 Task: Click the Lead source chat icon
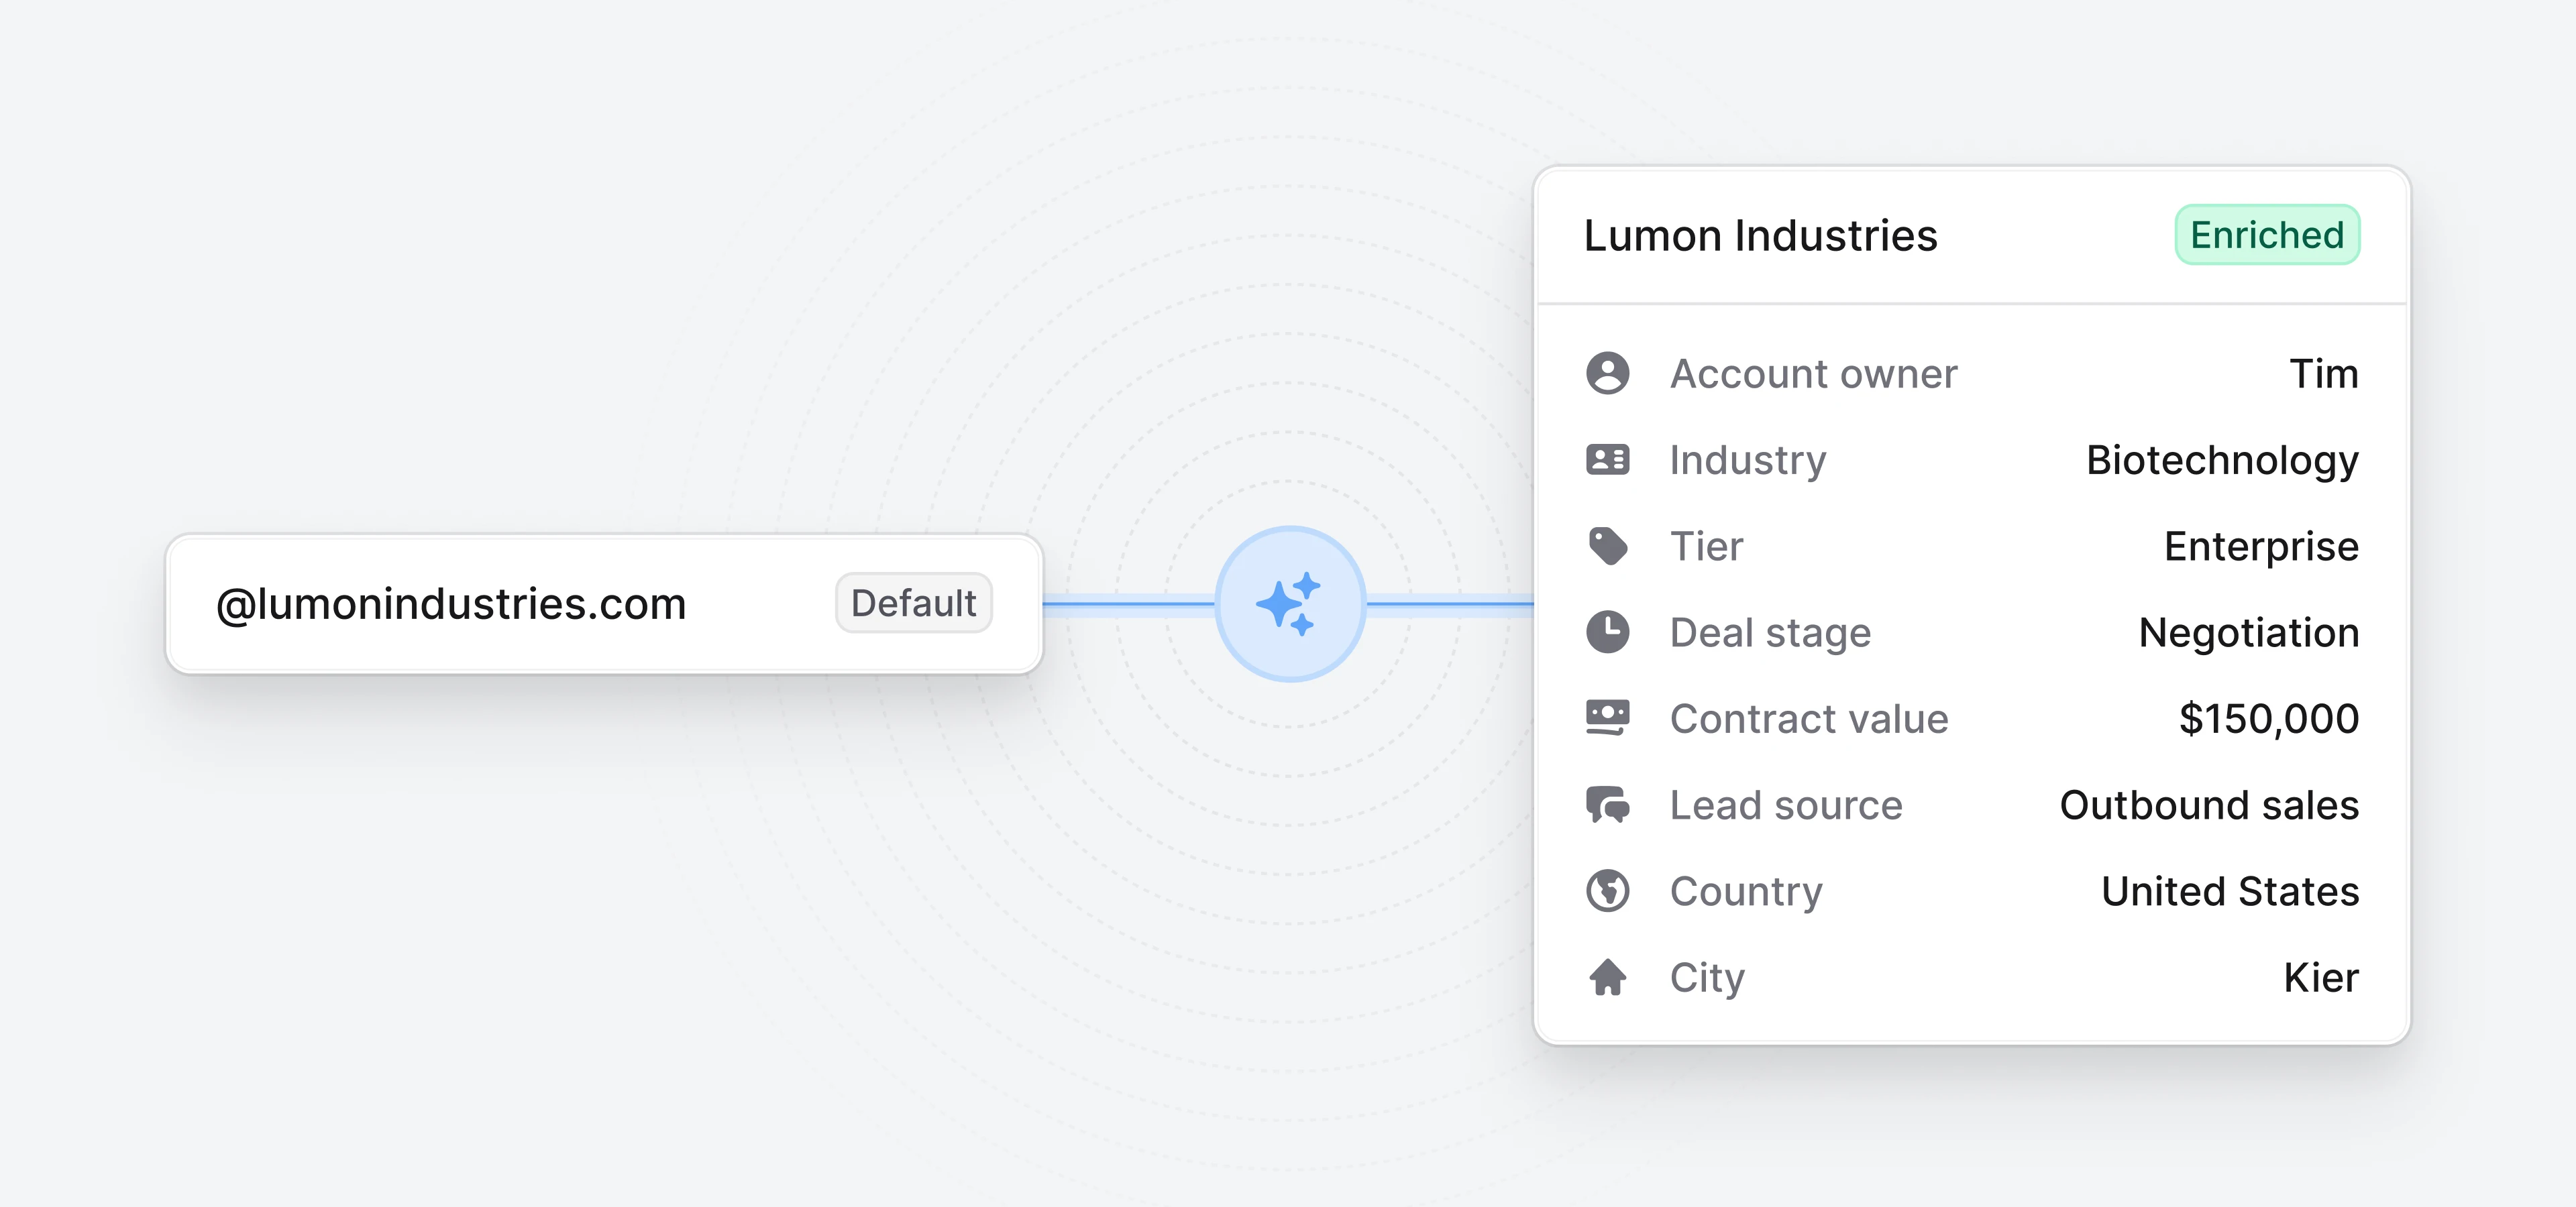click(x=1607, y=805)
